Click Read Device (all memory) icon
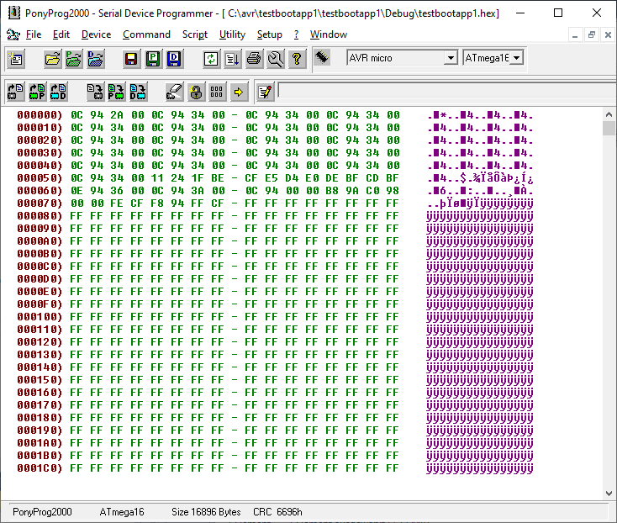Viewport: 617px width, 523px height. click(16, 92)
